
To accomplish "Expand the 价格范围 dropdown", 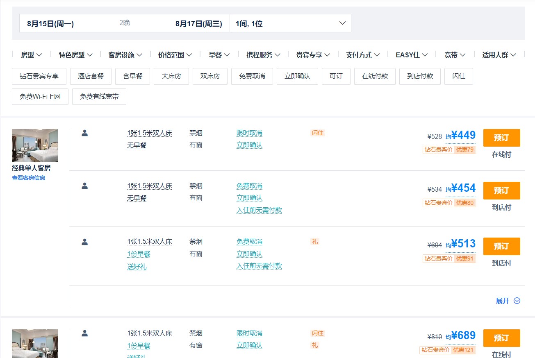I will coord(175,55).
